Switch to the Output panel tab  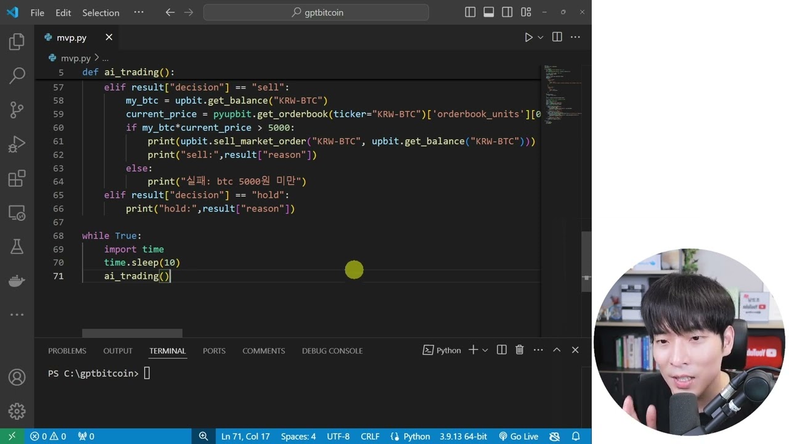tap(118, 350)
